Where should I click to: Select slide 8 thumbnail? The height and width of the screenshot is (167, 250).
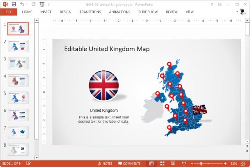click(18, 149)
